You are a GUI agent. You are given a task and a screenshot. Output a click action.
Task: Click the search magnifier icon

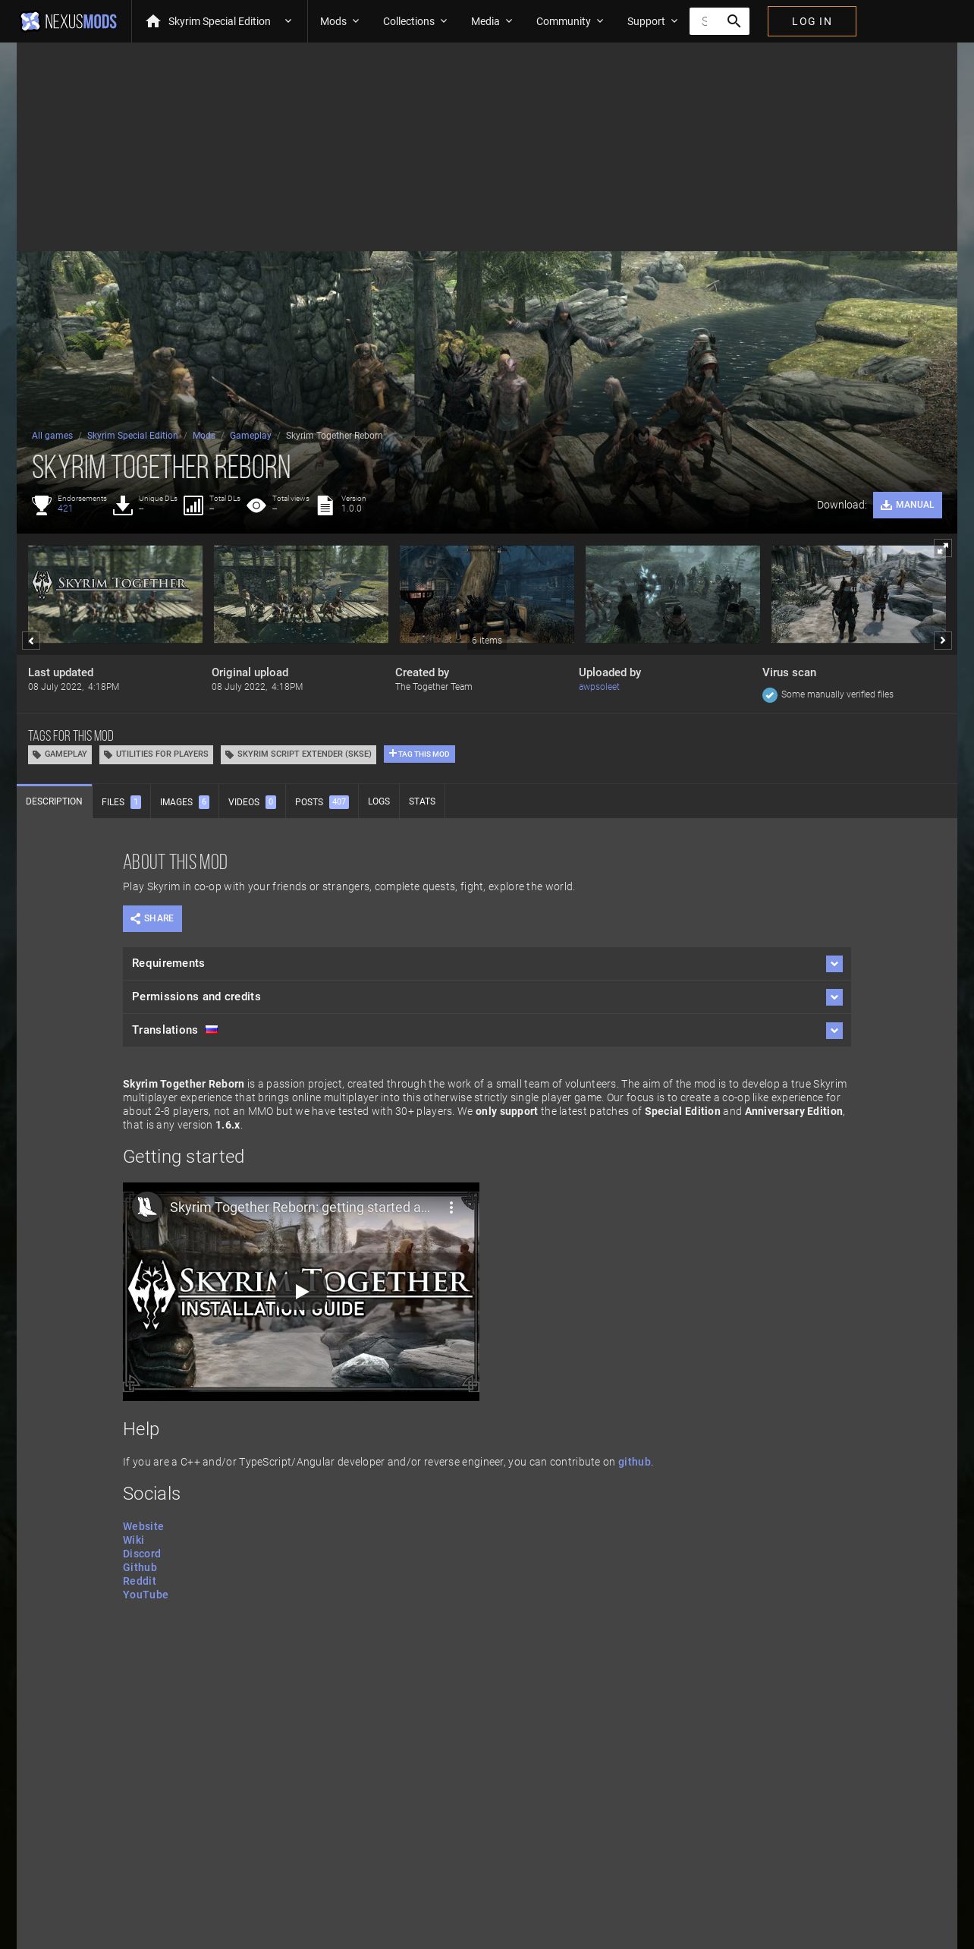(x=734, y=21)
